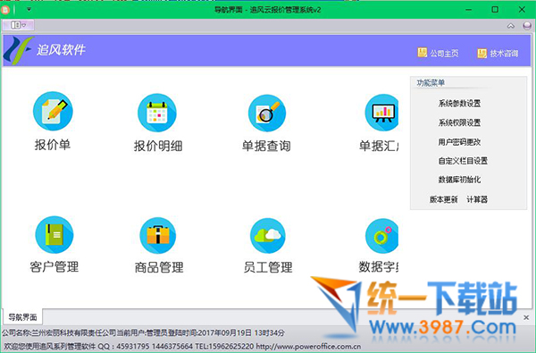
Task: Open quick access toolbar dropdown arrow
Action: point(29,9)
